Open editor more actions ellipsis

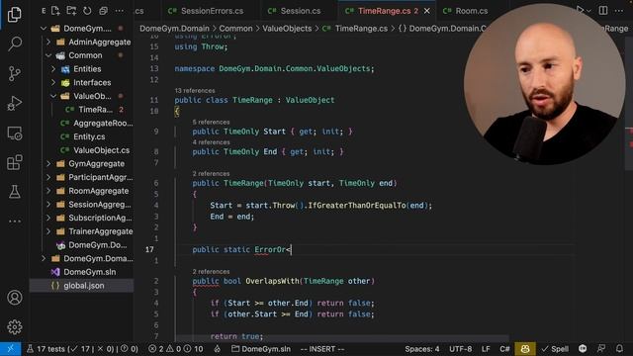click(619, 11)
